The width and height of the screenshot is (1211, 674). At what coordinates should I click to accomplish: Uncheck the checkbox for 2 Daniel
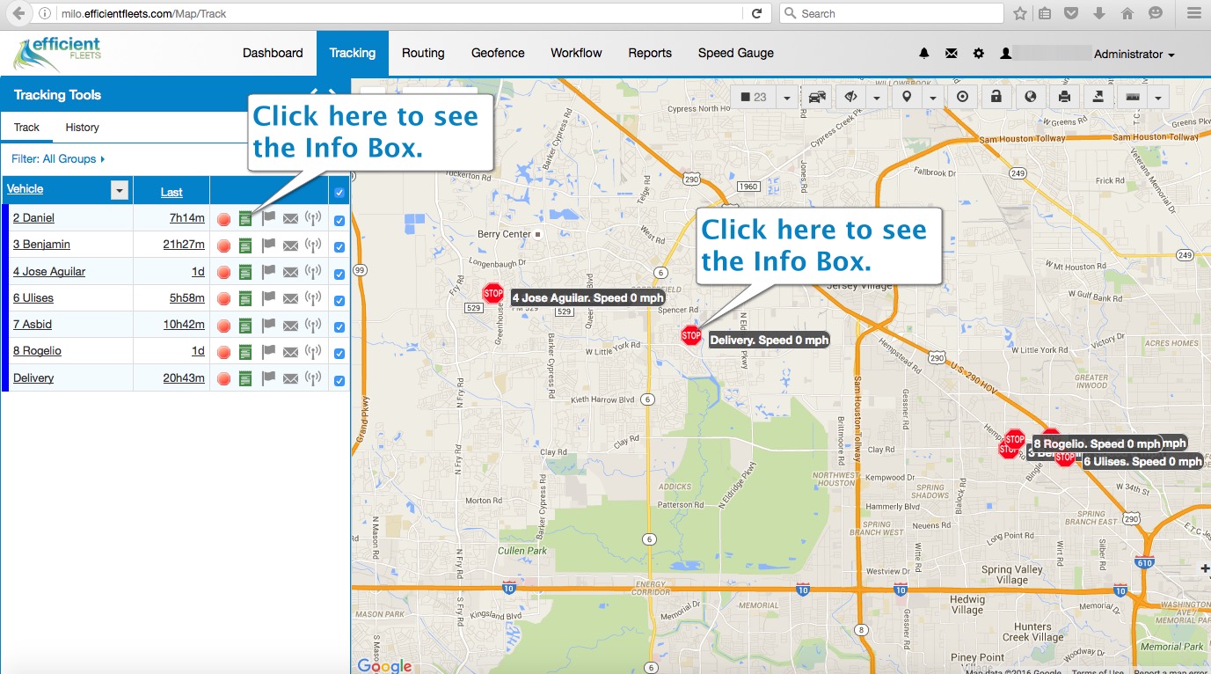tap(339, 220)
